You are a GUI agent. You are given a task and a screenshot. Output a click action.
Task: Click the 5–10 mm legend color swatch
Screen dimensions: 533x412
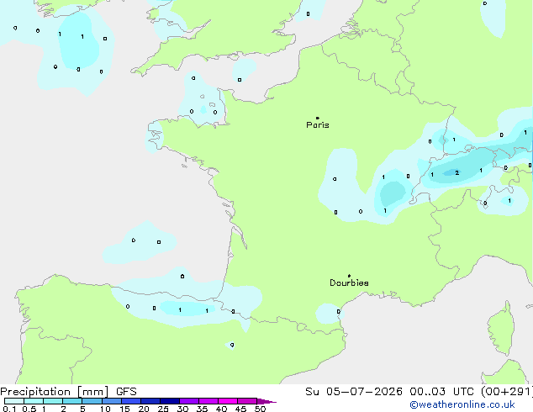[92, 401]
